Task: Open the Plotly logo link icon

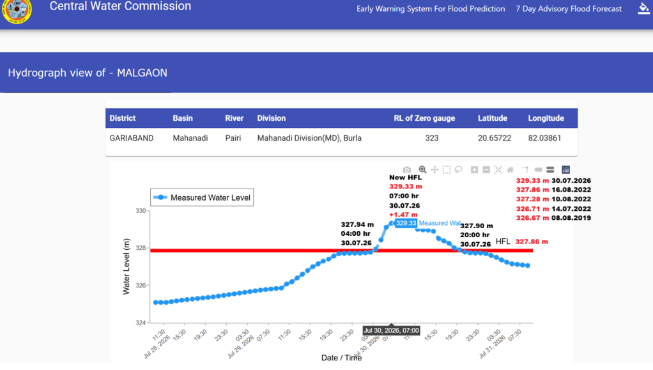Action: pyautogui.click(x=565, y=169)
